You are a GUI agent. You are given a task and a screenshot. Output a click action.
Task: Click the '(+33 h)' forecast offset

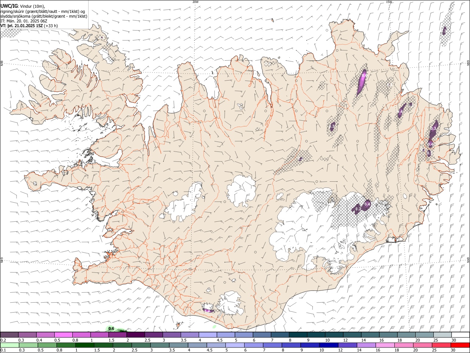pos(51,26)
